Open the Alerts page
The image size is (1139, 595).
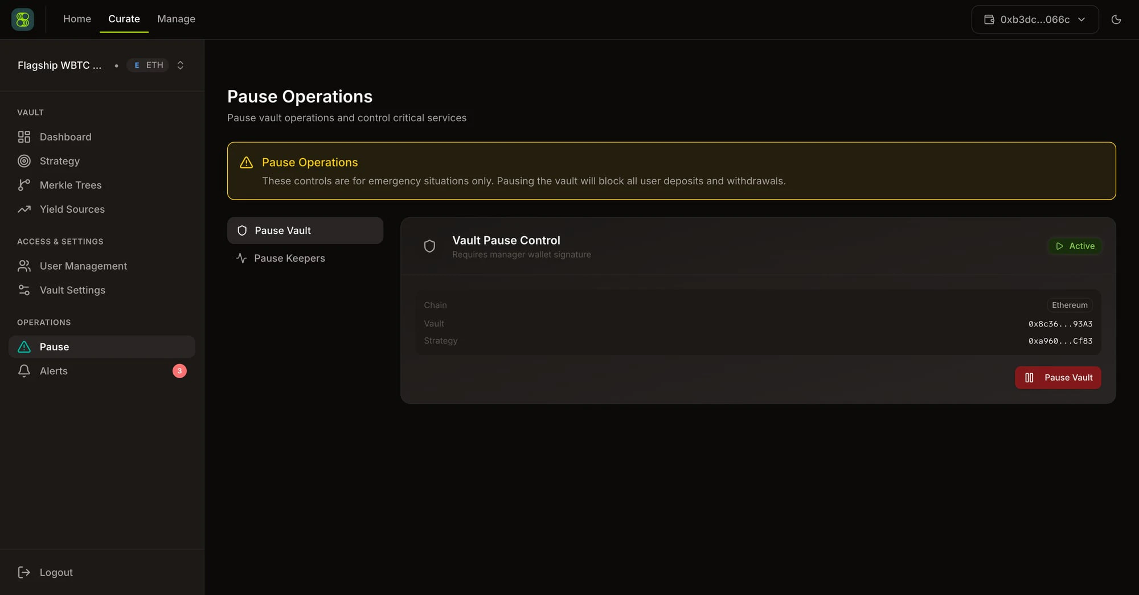click(x=102, y=371)
